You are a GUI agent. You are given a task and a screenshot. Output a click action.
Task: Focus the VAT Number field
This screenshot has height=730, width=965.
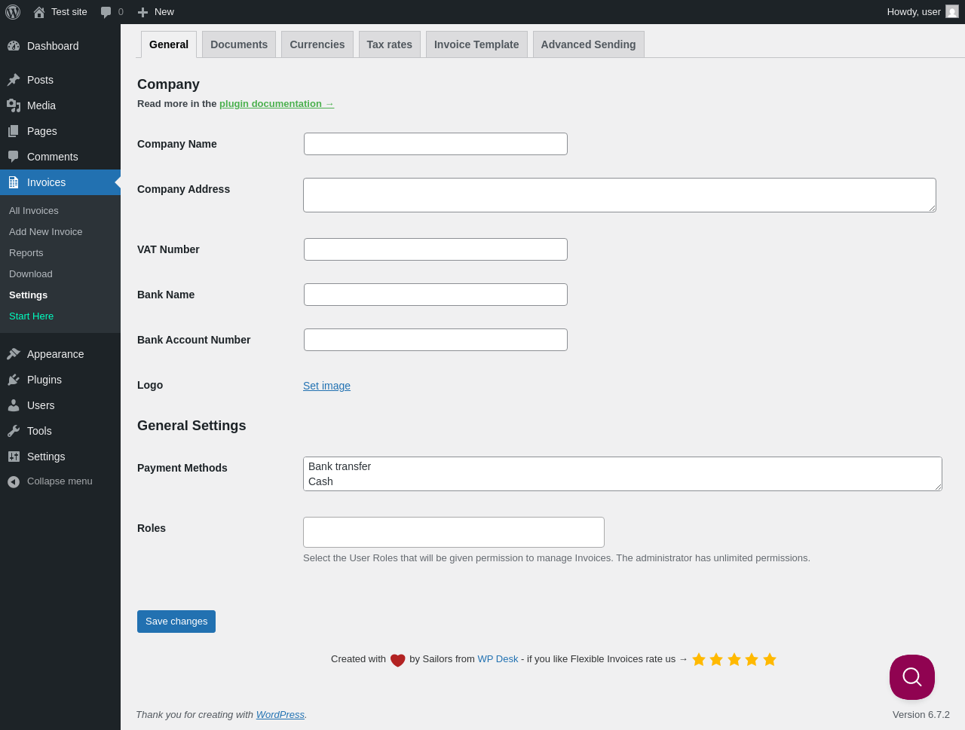[436, 249]
